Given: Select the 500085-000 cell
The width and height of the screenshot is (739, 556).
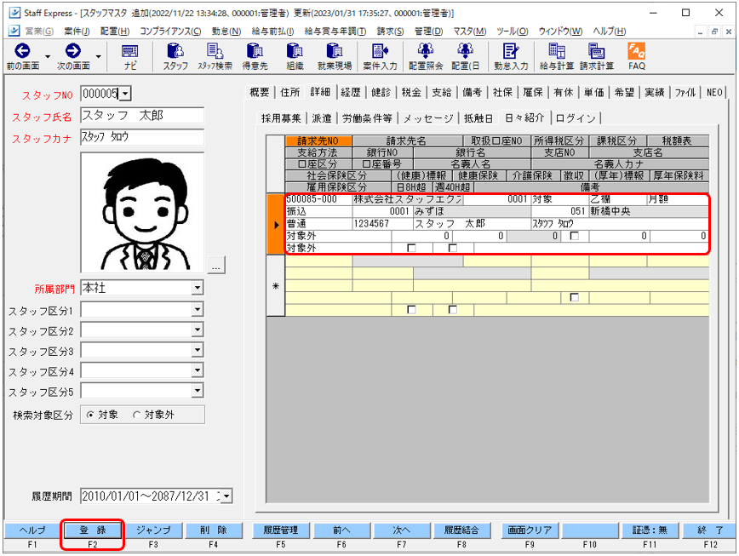Looking at the screenshot, I should (318, 199).
